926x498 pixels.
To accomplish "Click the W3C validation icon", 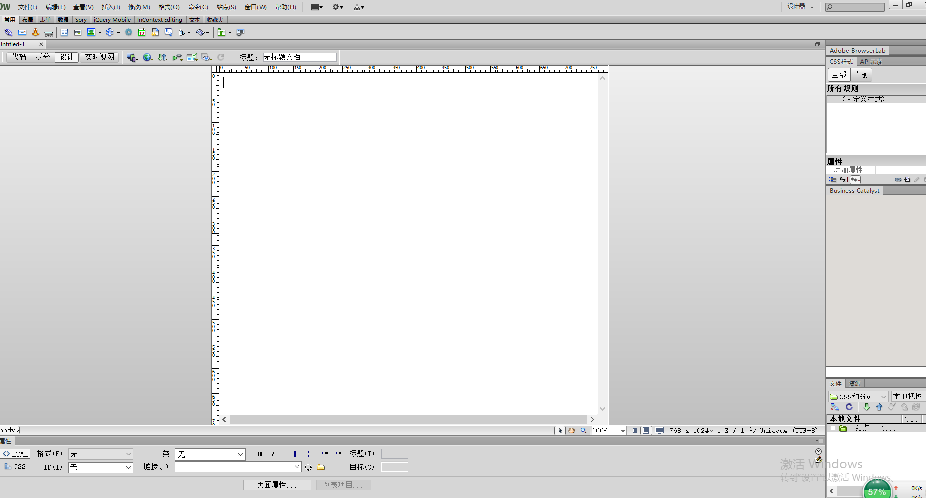I will (177, 57).
